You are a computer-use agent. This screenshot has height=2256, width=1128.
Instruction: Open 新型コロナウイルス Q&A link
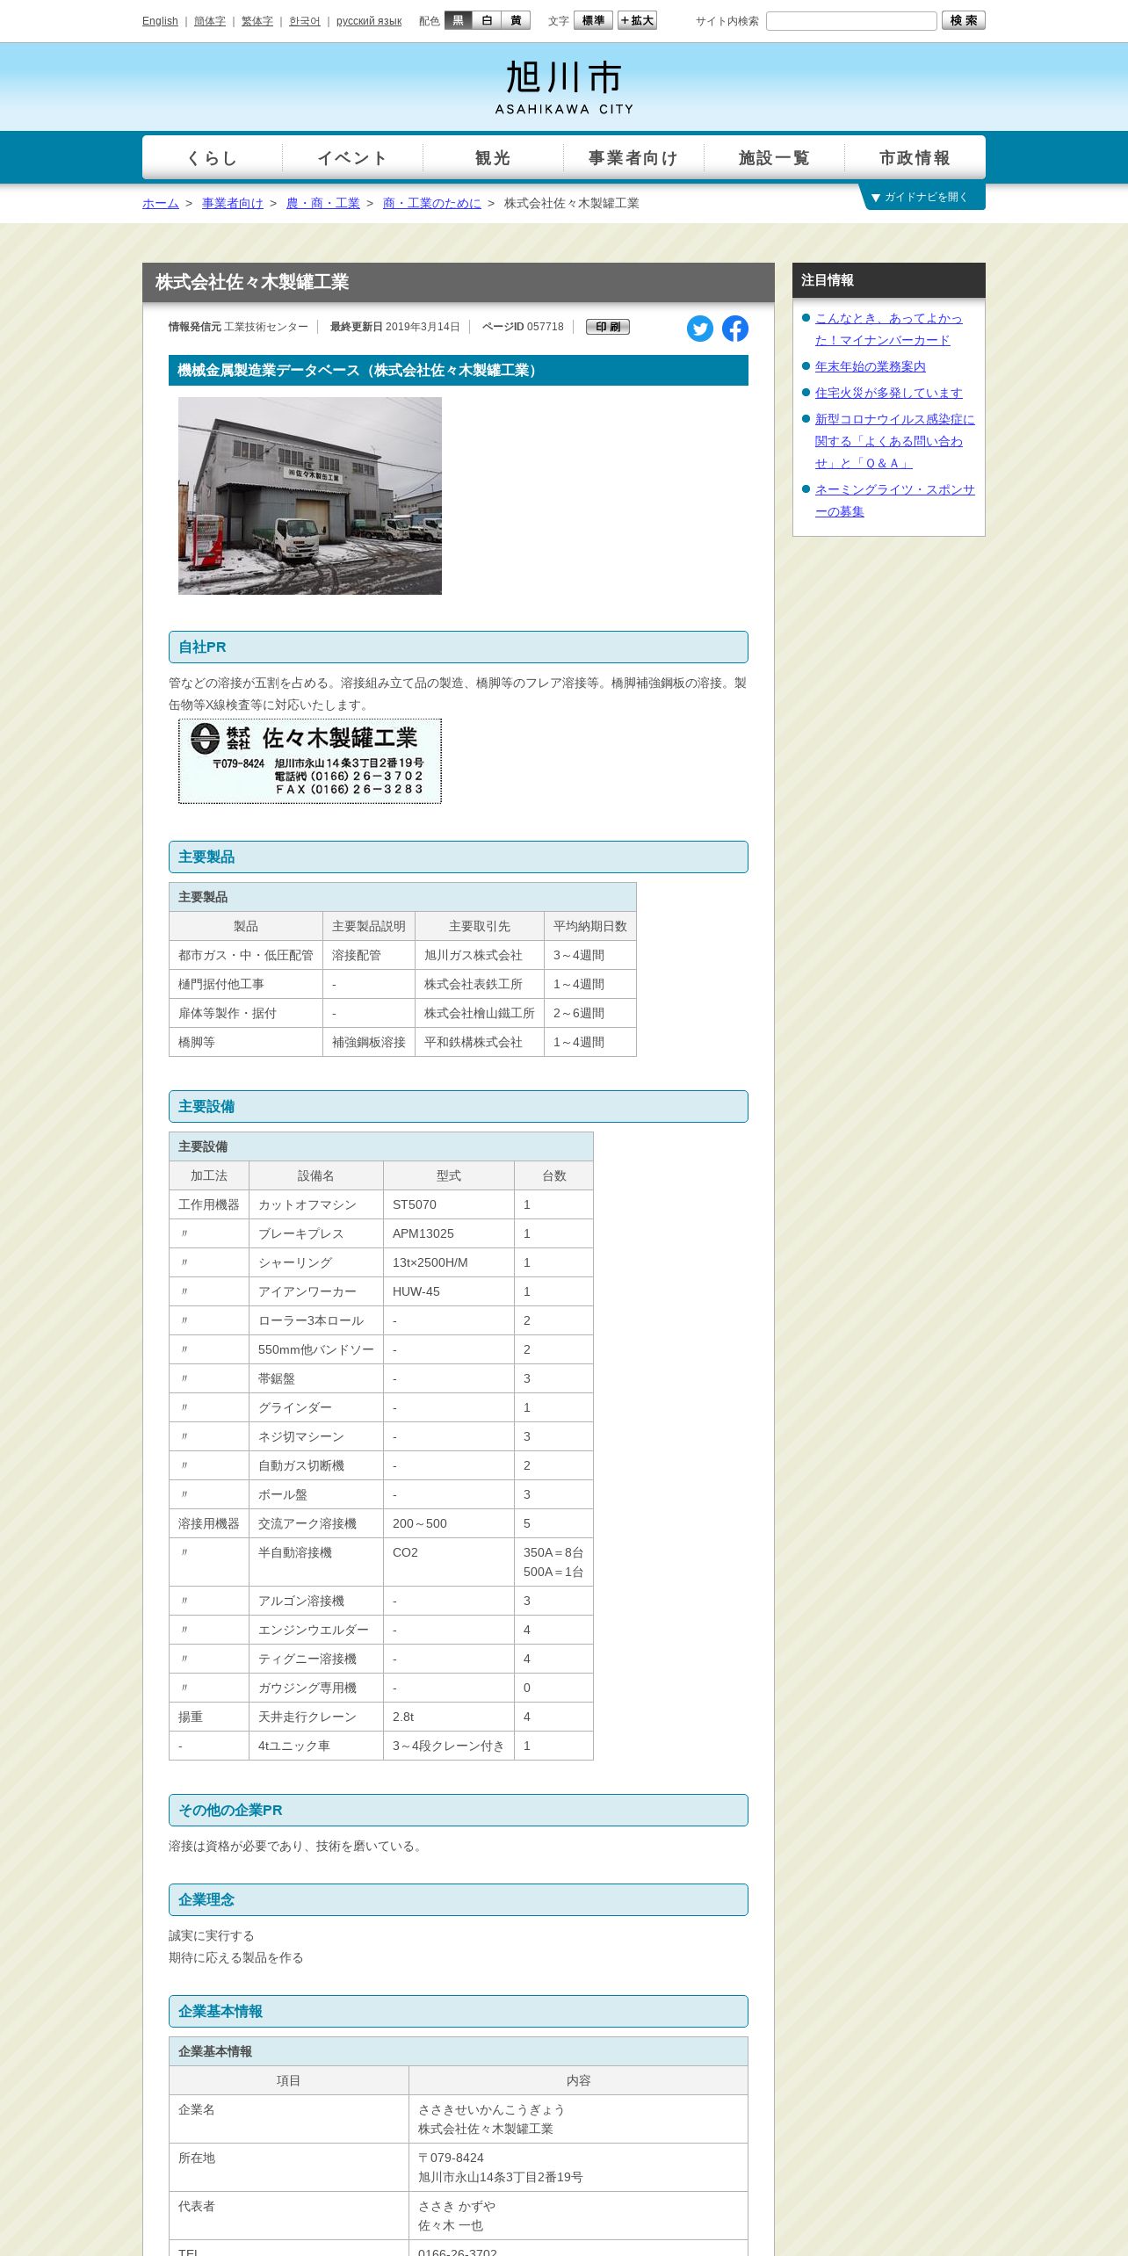(x=895, y=441)
